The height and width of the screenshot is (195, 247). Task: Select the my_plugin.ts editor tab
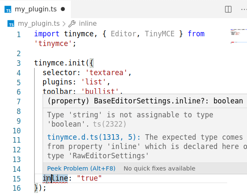(35, 9)
